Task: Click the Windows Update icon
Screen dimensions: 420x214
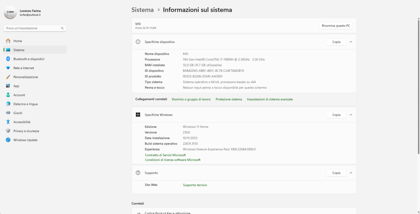Action: click(x=8, y=140)
